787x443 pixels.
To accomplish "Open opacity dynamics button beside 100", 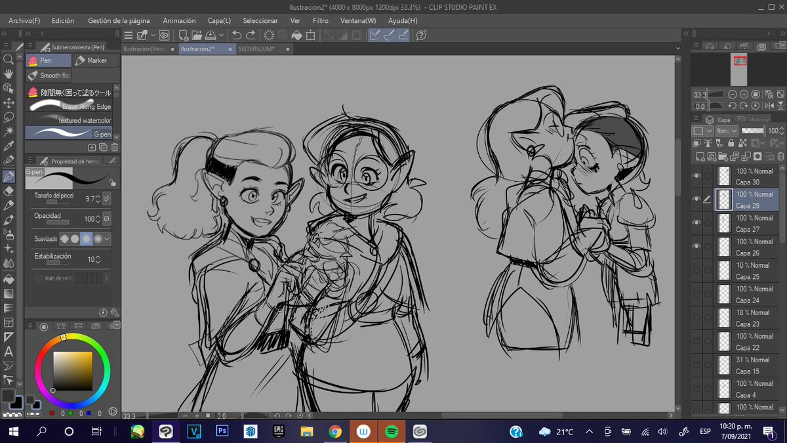I will click(x=107, y=219).
